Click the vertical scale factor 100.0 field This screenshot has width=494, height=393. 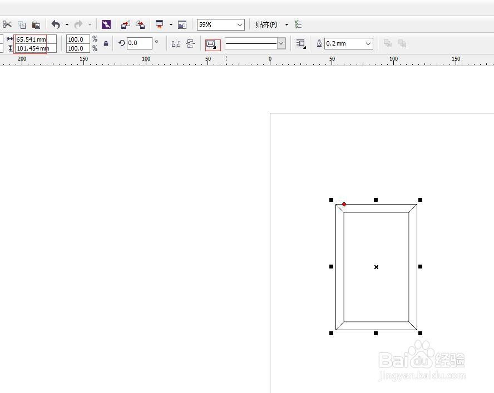click(x=78, y=48)
